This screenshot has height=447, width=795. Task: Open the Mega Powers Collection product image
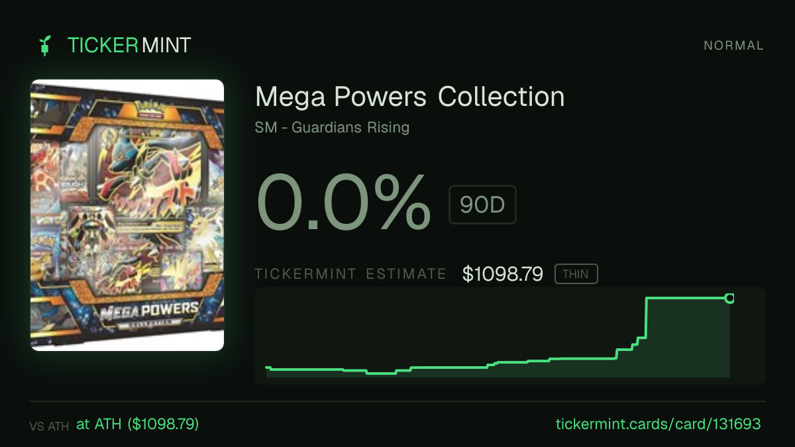point(127,215)
